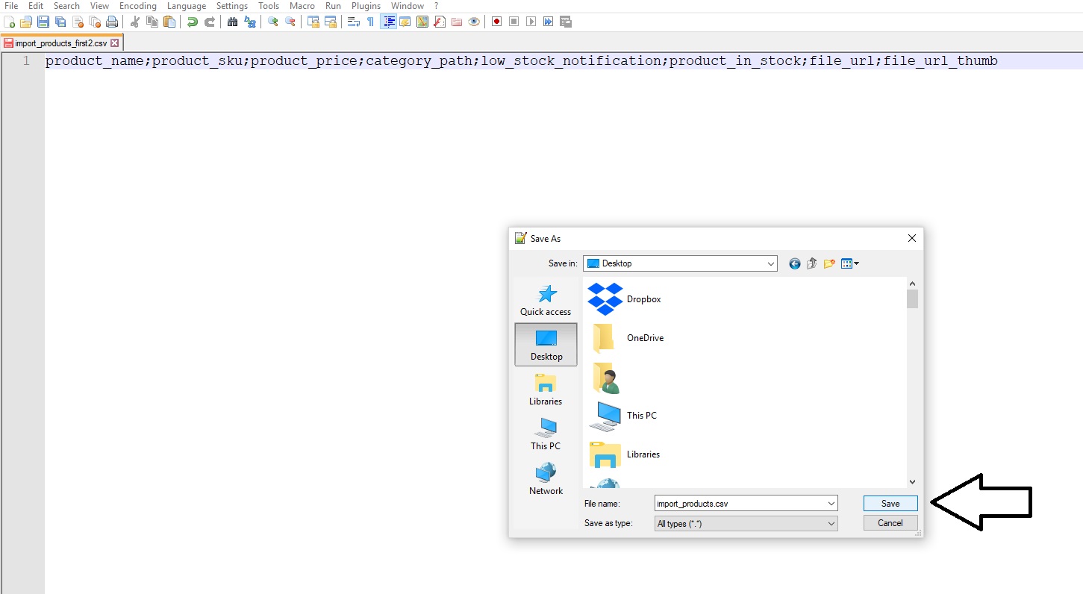Click the Stop Recording macro icon
The height and width of the screenshot is (594, 1083).
514,22
